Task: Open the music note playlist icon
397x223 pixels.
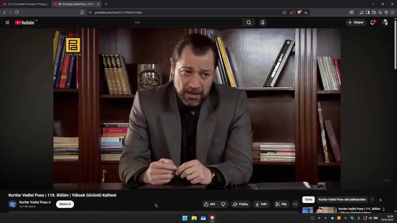Action: click(361, 12)
